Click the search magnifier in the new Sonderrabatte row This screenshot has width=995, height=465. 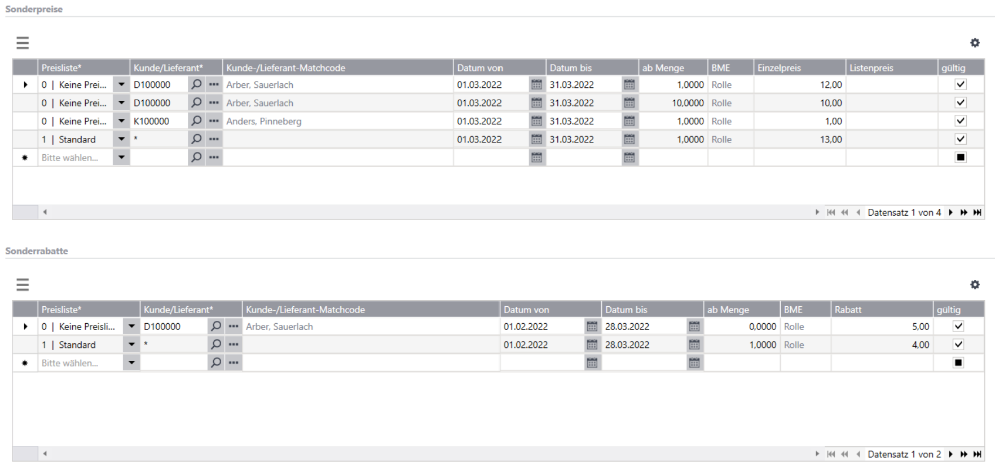coord(216,363)
